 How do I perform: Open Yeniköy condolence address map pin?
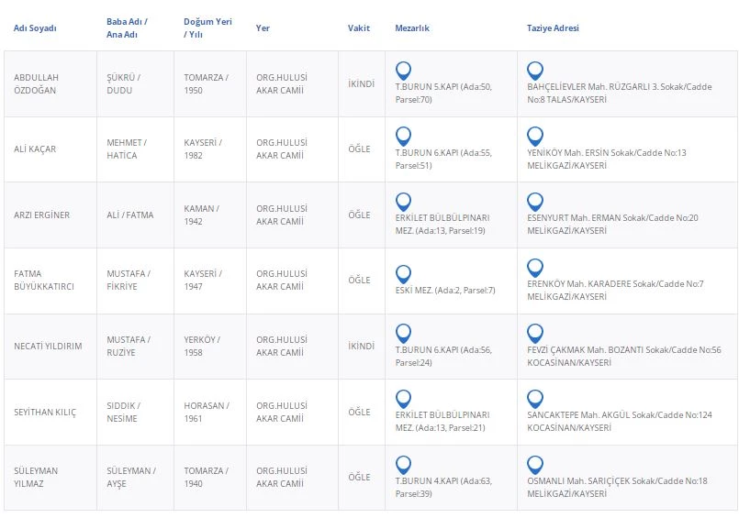[x=535, y=137]
